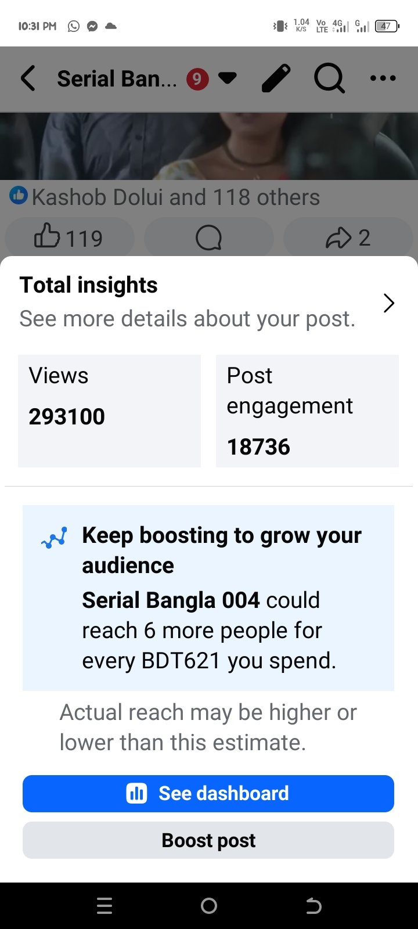This screenshot has width=418, height=929.
Task: Open the Post engagement 18736 card
Action: 307,411
